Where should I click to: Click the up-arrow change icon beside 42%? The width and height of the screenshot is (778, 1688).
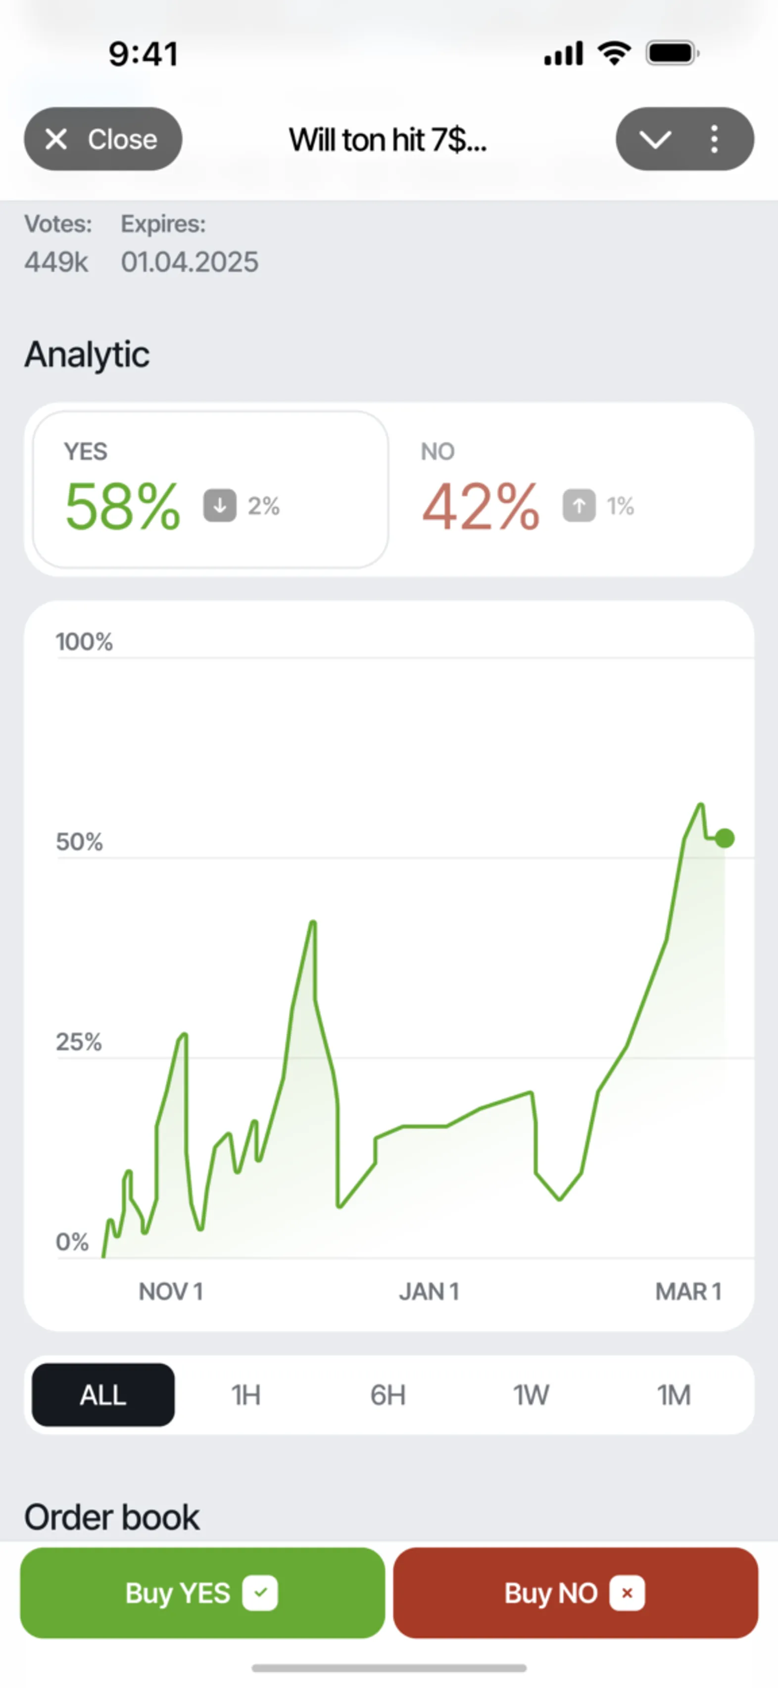click(x=579, y=505)
